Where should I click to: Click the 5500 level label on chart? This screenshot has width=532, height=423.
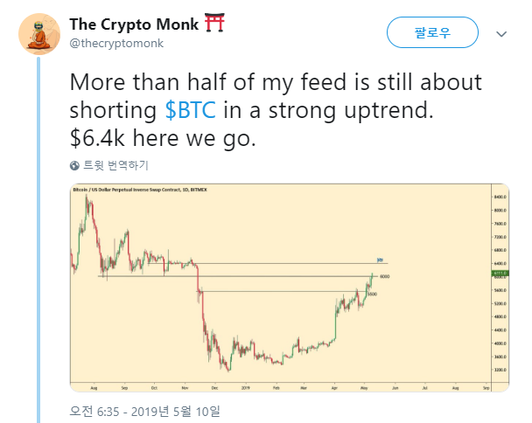point(372,295)
